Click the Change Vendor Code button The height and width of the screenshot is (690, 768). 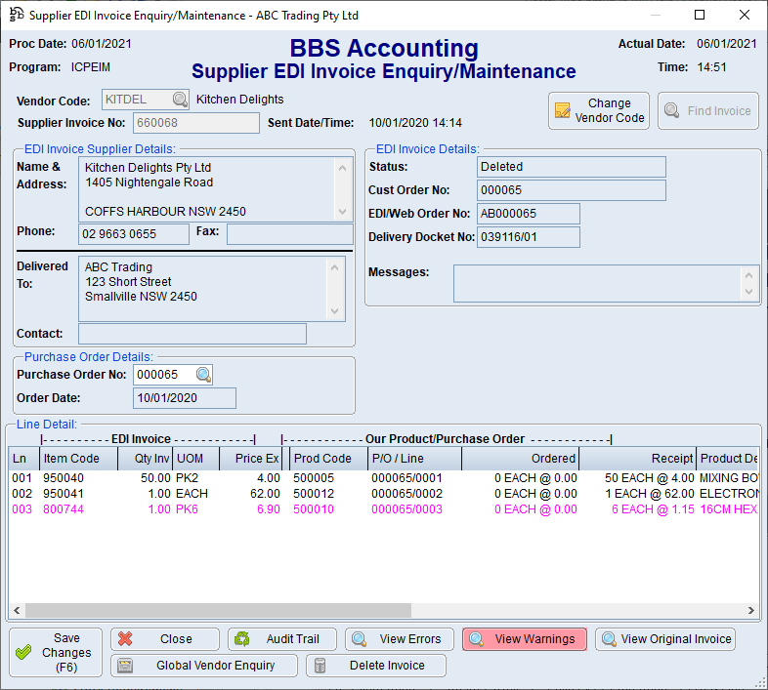[x=600, y=110]
